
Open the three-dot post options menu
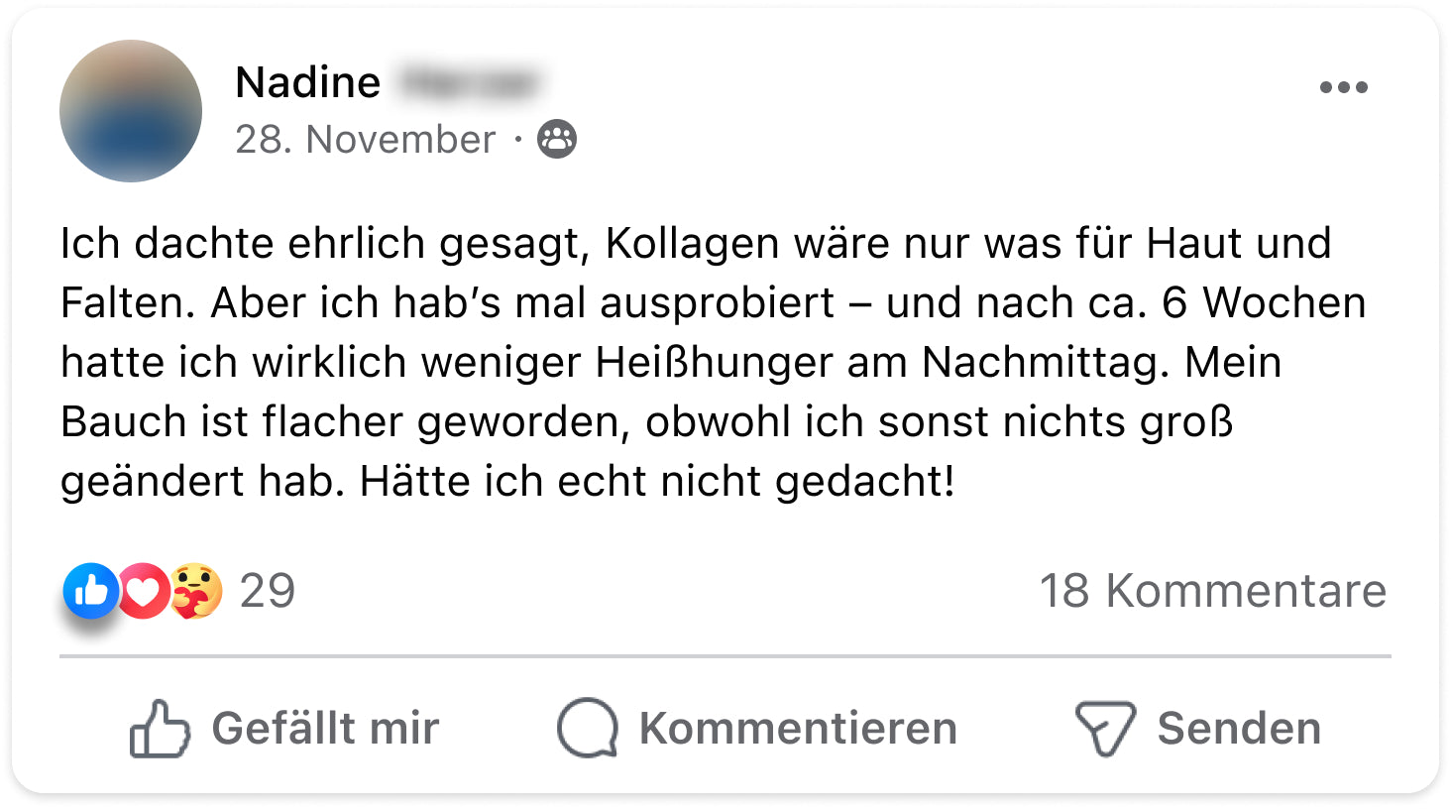[1343, 87]
